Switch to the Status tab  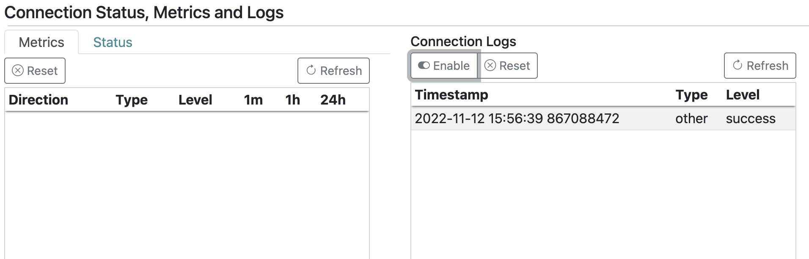coord(112,42)
